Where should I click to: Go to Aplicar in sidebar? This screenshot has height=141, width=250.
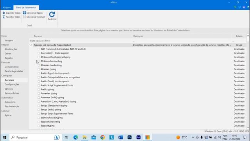click(8, 115)
